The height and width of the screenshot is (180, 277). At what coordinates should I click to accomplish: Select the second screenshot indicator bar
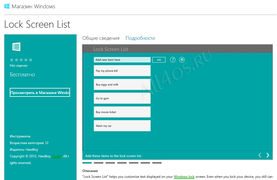tap(99, 163)
